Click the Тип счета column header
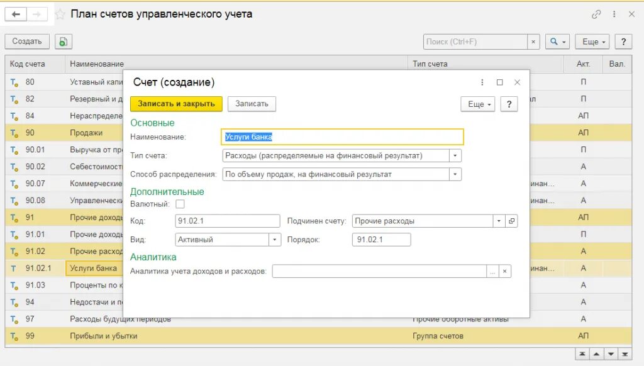The image size is (644, 366). 486,64
